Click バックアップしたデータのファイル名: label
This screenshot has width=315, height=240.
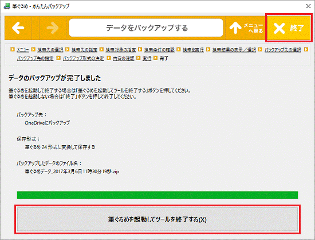point(49,163)
